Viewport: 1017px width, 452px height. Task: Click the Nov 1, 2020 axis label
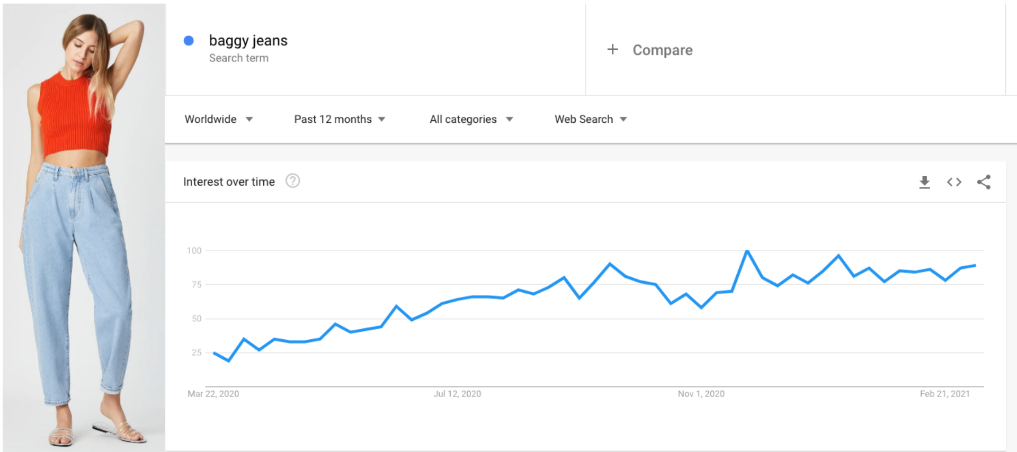tap(701, 394)
